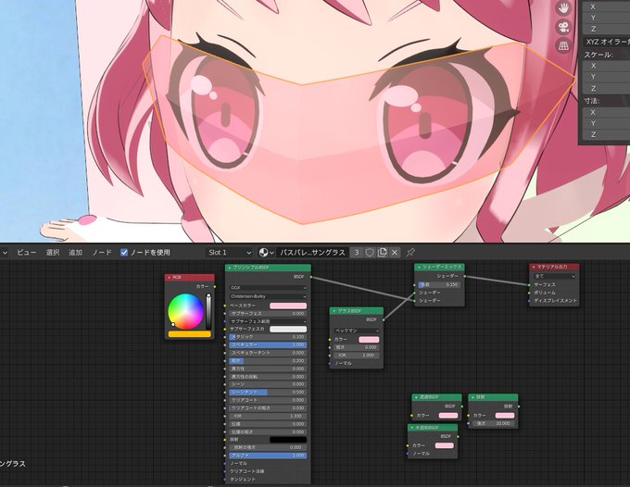Screen dimensions: 630x487
Task: Click ディスプレイスメント socket on output node
Action: [x=529, y=301]
